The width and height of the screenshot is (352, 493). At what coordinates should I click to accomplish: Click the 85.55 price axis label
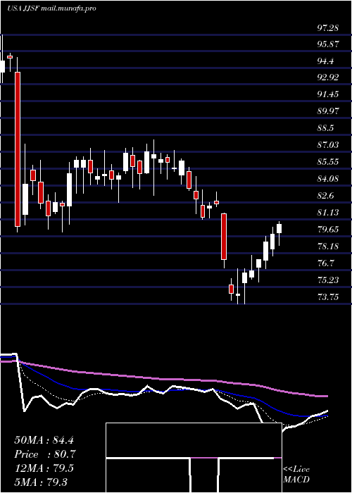pos(328,162)
